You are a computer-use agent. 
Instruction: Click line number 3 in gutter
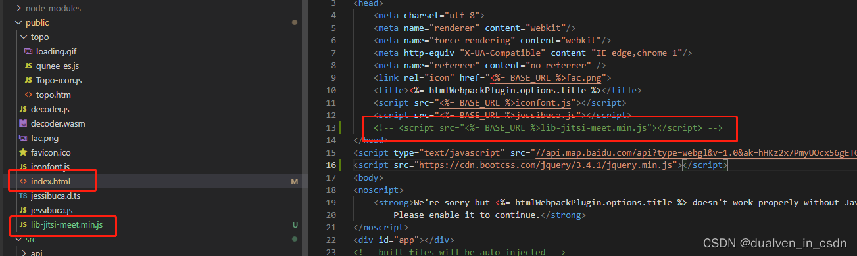pyautogui.click(x=333, y=3)
